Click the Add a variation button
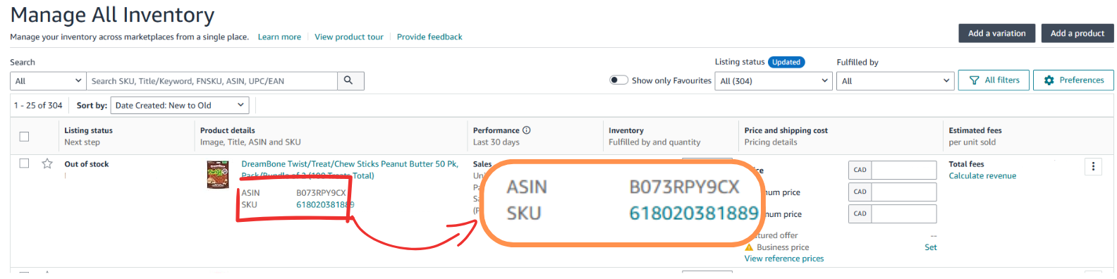The image size is (1117, 279). [996, 33]
